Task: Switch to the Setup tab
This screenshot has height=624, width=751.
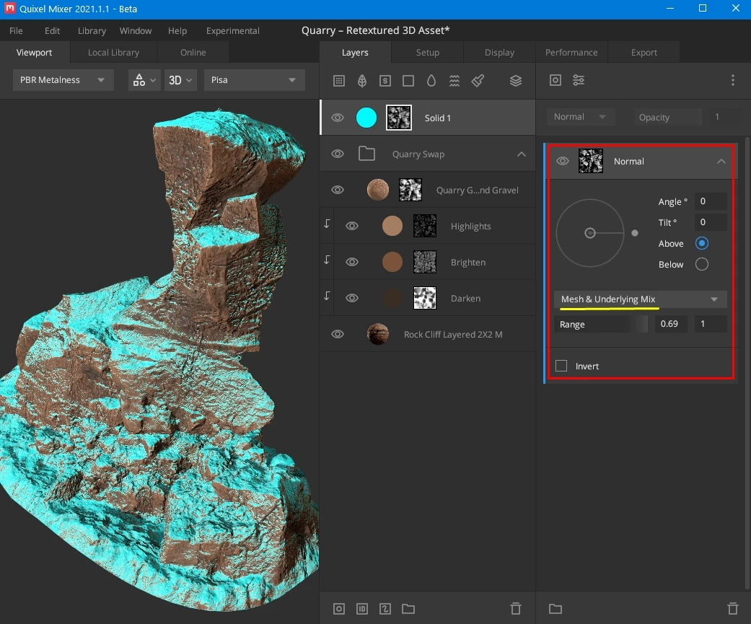Action: 428,52
